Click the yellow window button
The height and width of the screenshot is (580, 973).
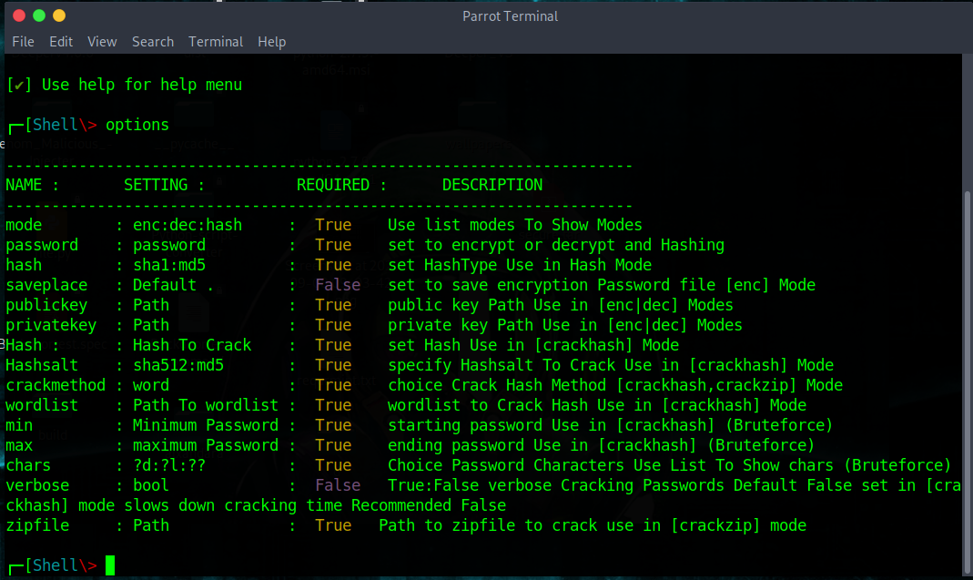pos(59,15)
